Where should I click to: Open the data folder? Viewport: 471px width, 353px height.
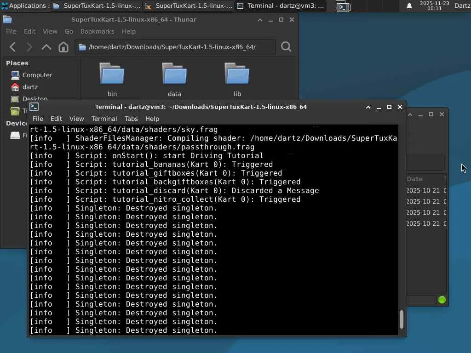pyautogui.click(x=174, y=80)
